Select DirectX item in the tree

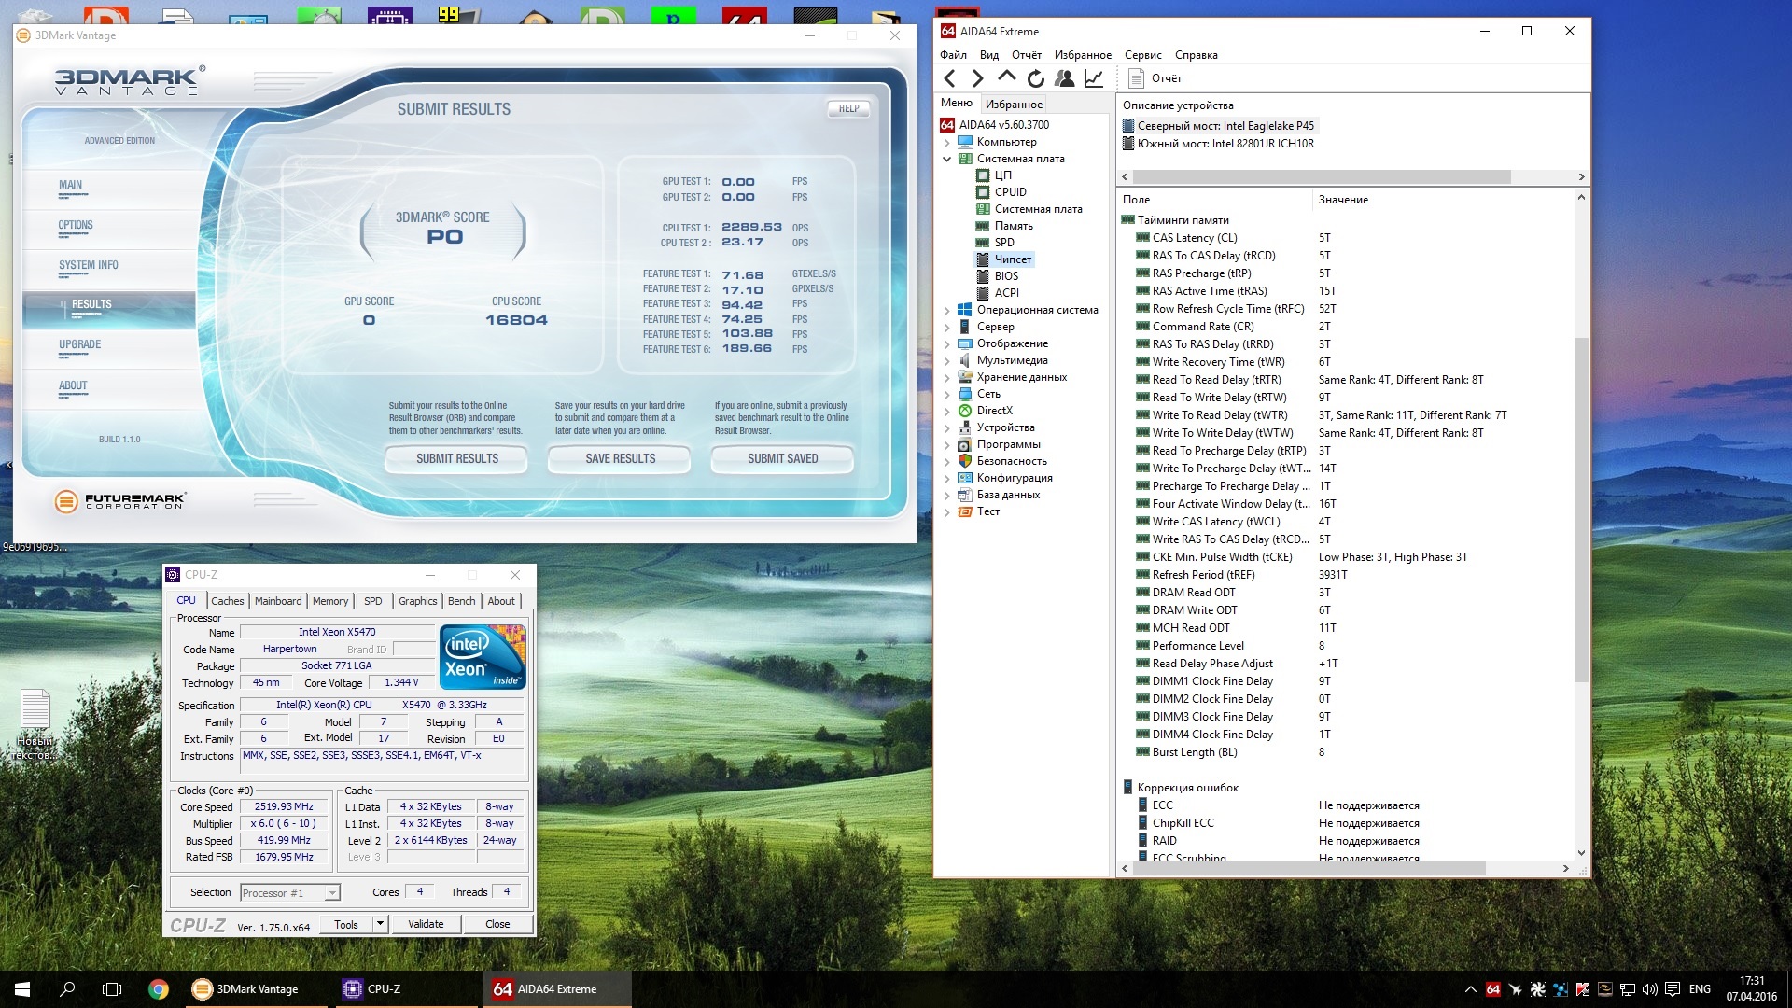point(994,411)
